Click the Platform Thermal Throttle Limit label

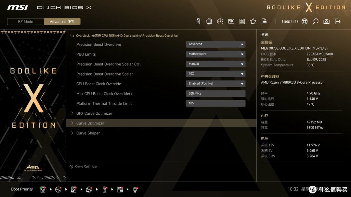click(x=104, y=103)
